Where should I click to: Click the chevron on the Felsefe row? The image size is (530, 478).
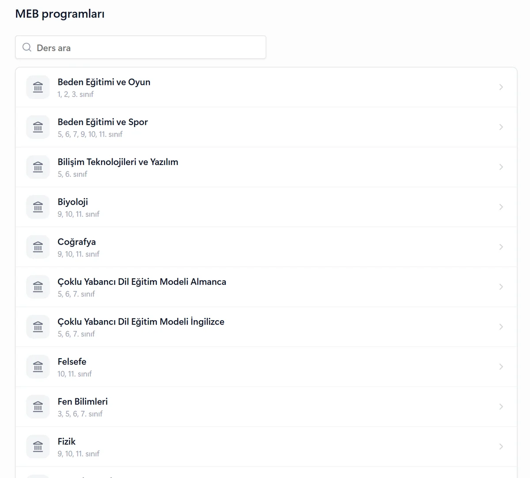click(x=501, y=367)
